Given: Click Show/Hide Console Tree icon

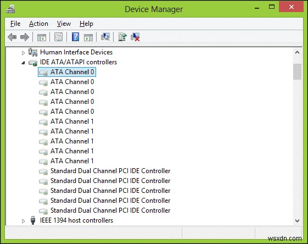Looking at the screenshot, I should coord(42,37).
